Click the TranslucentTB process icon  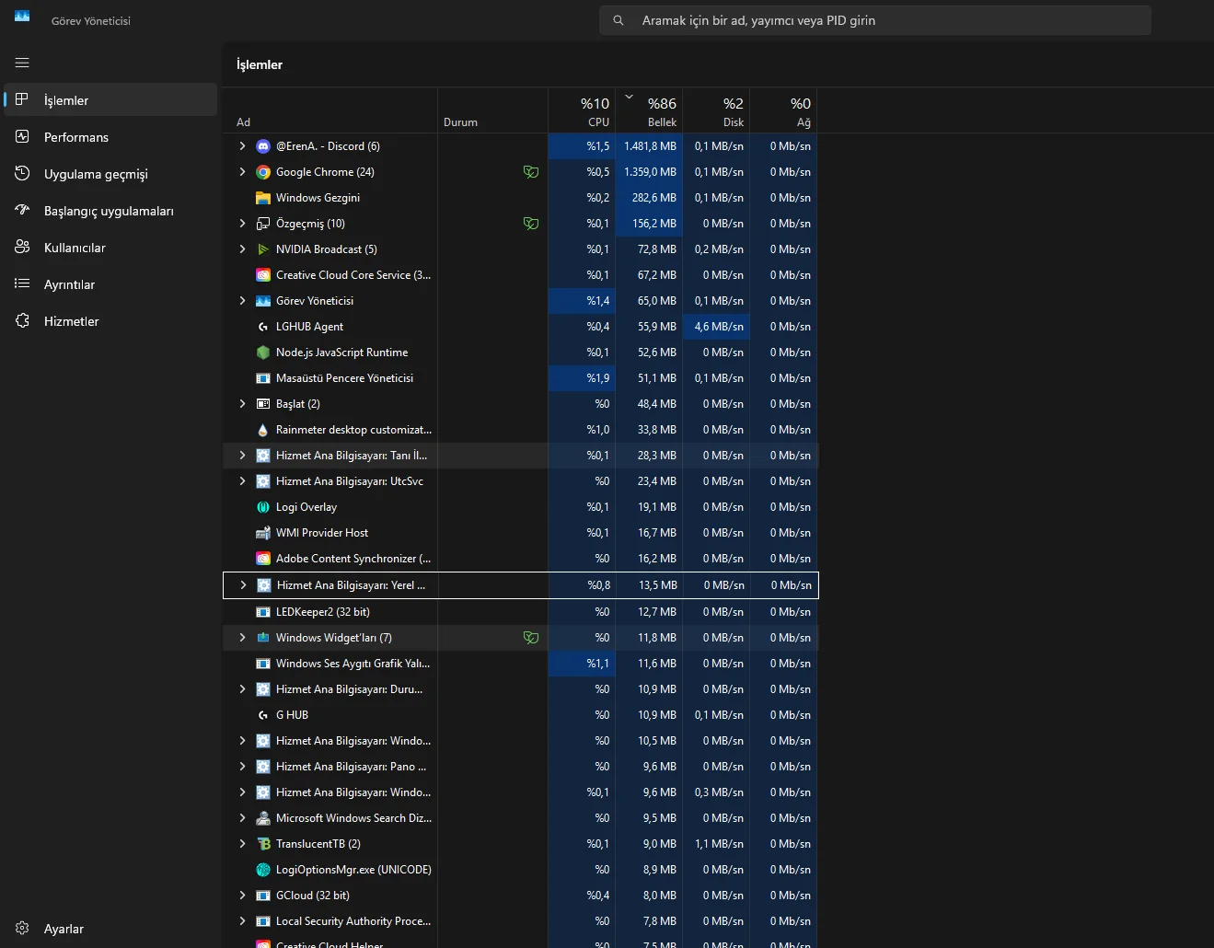pyautogui.click(x=263, y=844)
